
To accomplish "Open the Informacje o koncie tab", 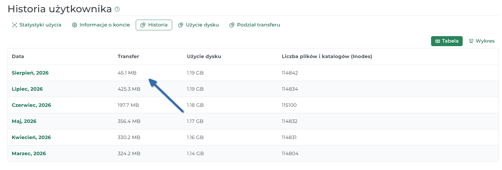I will click(x=101, y=25).
